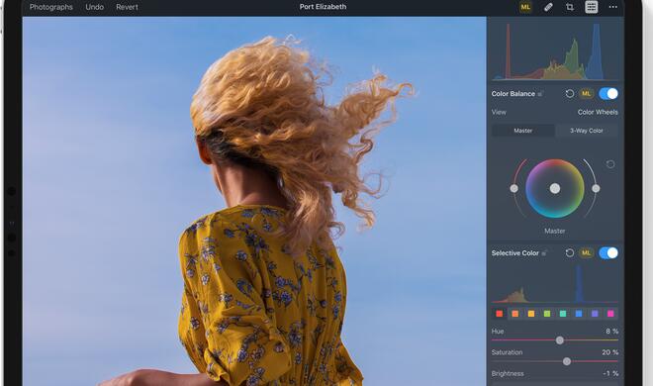Click the small icon beside Color Balance title
Viewport: 653px width, 386px height.
point(540,94)
